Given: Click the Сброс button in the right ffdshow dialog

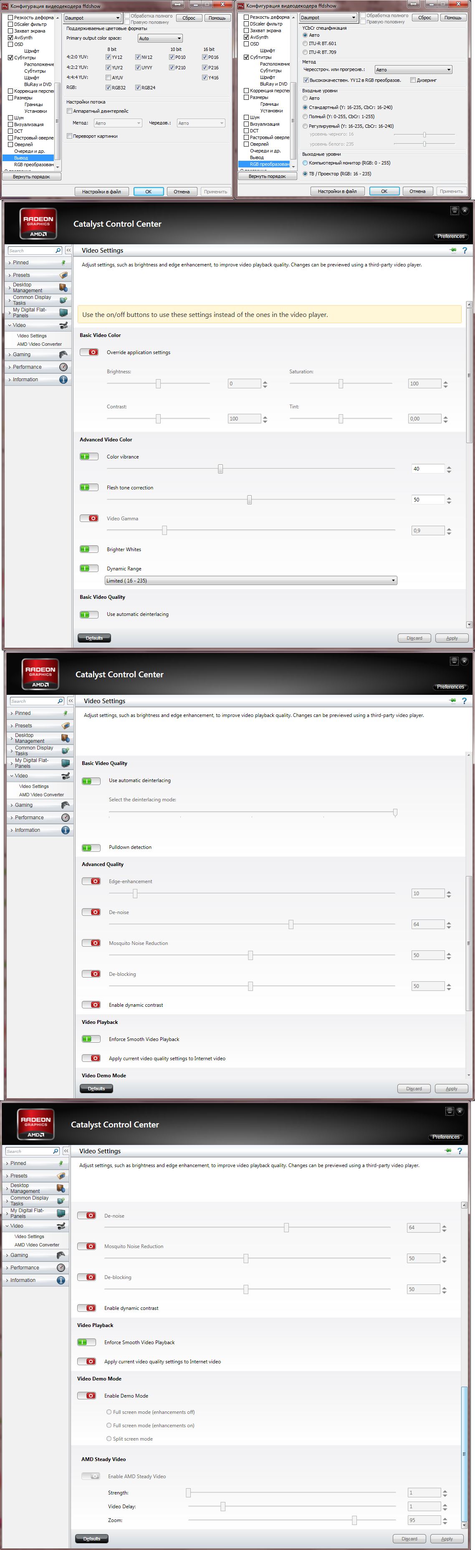Looking at the screenshot, I should coord(425,18).
